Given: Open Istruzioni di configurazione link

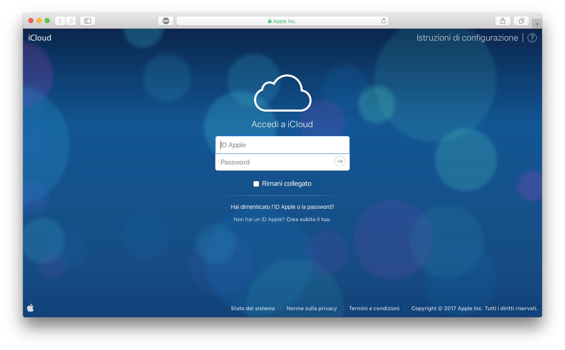Looking at the screenshot, I should click(467, 38).
